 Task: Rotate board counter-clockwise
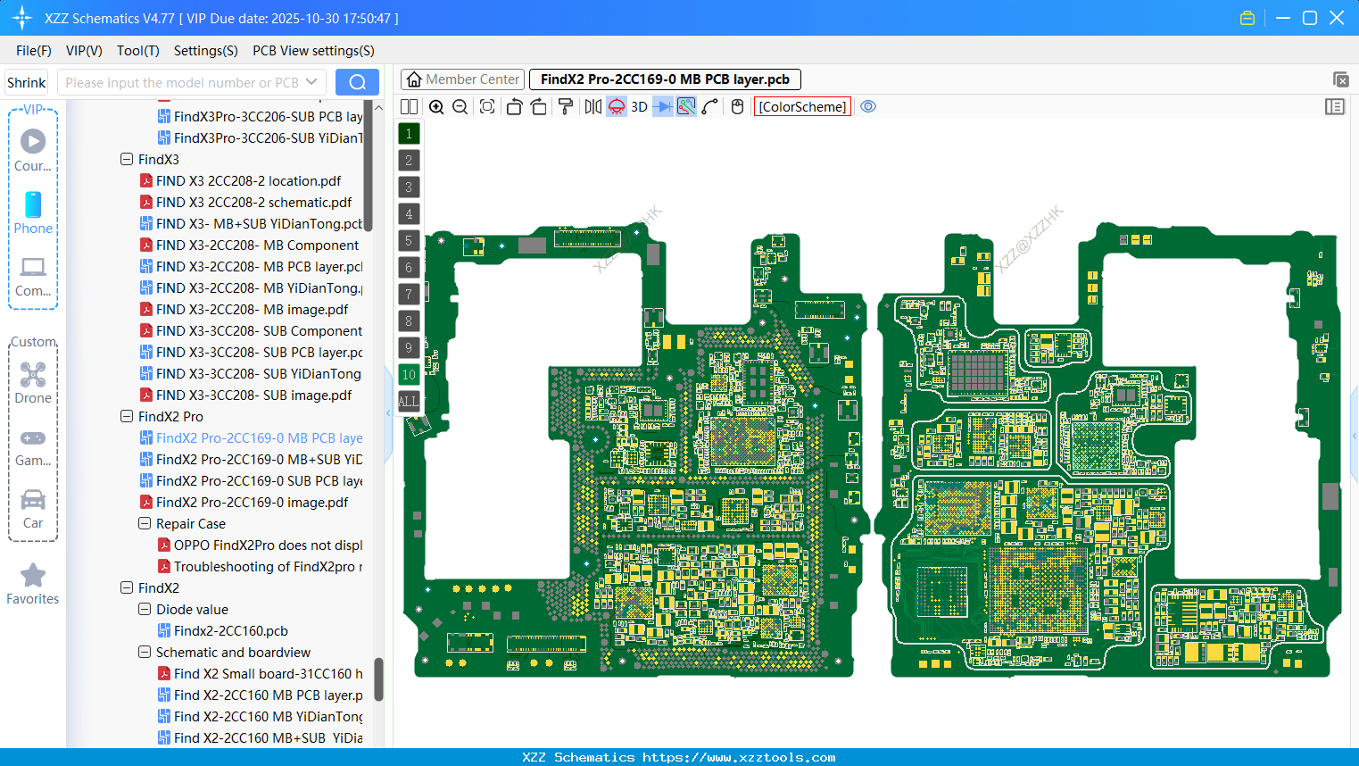[514, 107]
